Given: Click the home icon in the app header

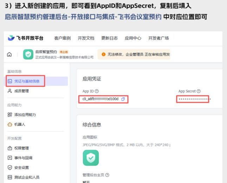Looking at the screenshot, I should 9,54.
